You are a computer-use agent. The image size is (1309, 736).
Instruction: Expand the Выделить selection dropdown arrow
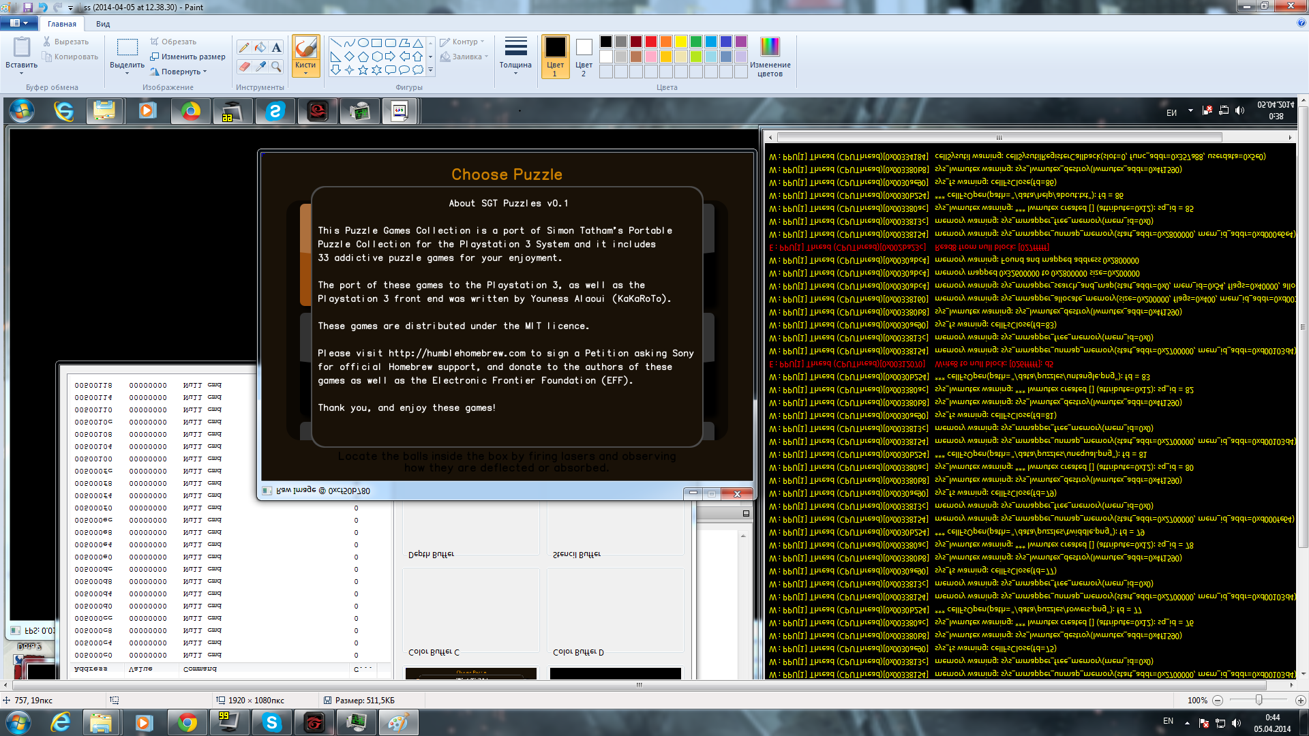pyautogui.click(x=127, y=72)
